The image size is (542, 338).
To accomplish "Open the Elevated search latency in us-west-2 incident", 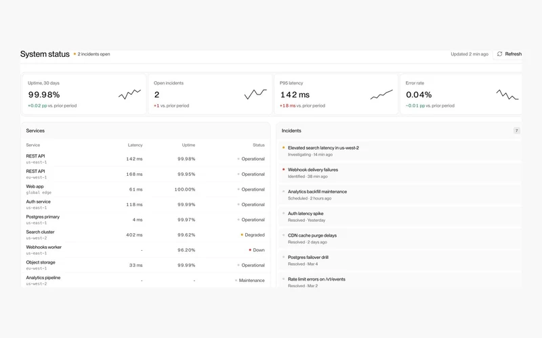I will 400,151.
